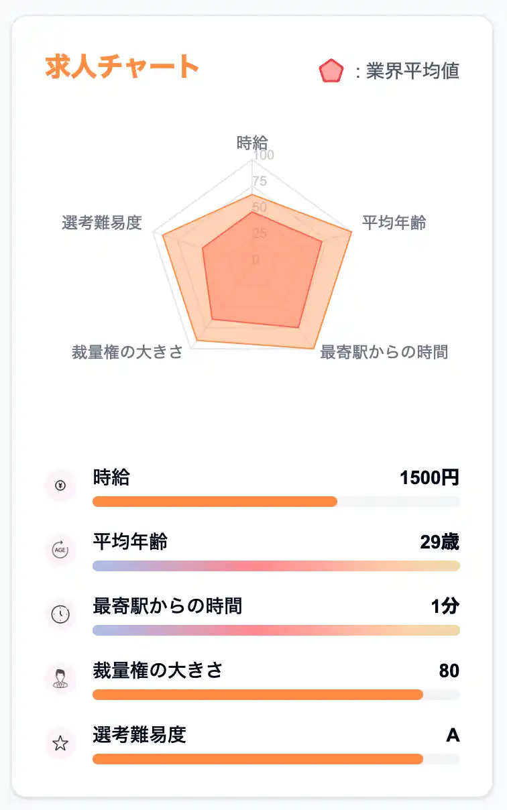Click the 平均年齢 gradient bar
Screen dimensions: 507x810
276,566
